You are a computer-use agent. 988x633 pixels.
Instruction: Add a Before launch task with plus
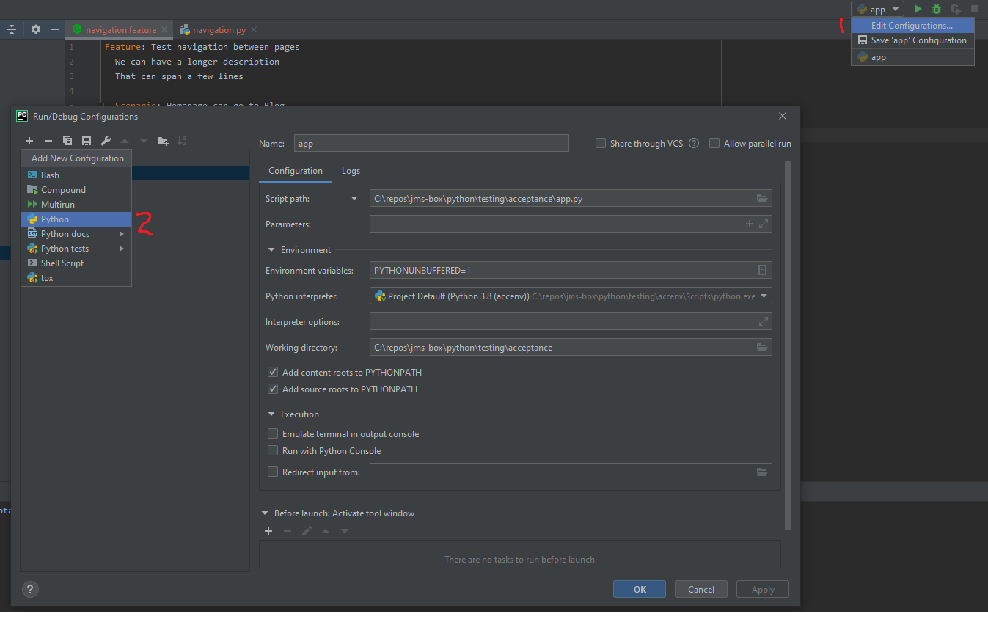[x=268, y=531]
